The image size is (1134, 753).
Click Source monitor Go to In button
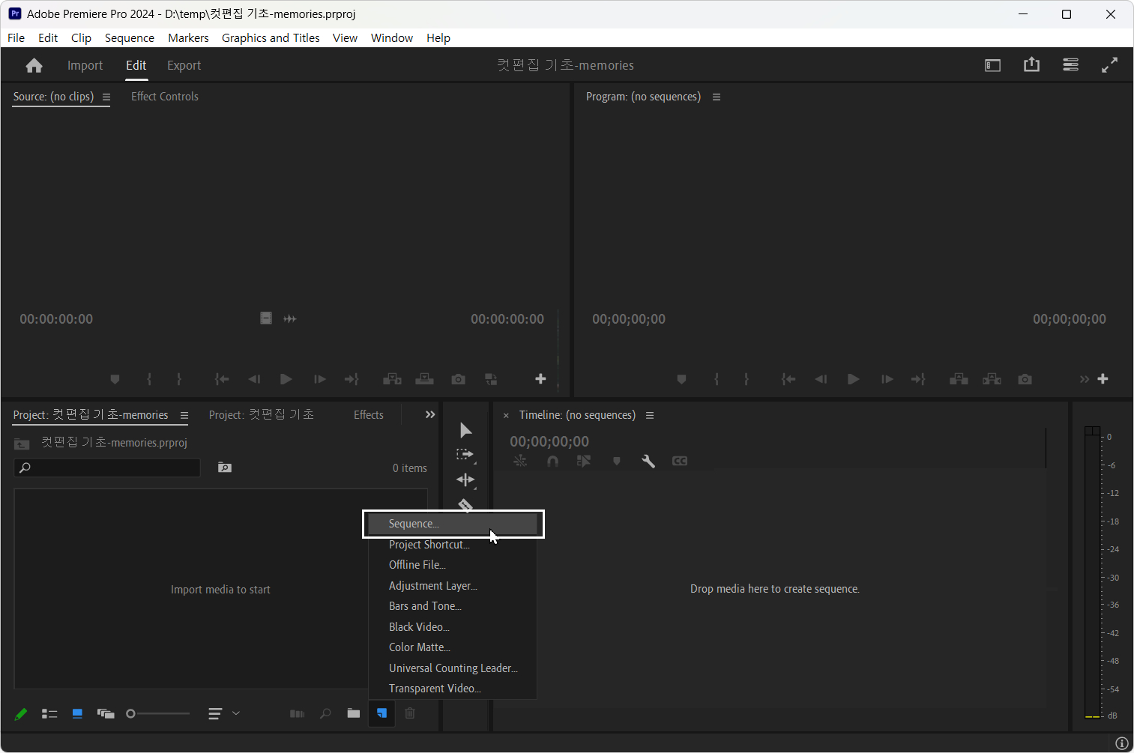point(222,379)
